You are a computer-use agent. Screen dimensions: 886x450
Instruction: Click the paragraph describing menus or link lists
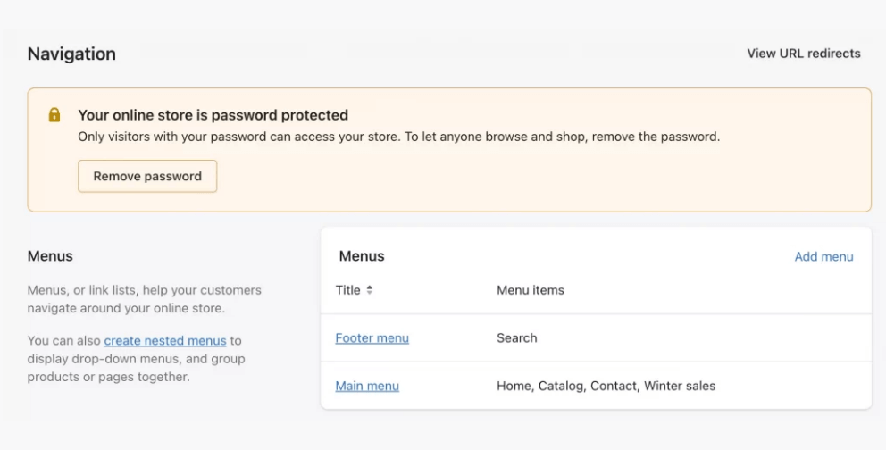click(x=145, y=299)
